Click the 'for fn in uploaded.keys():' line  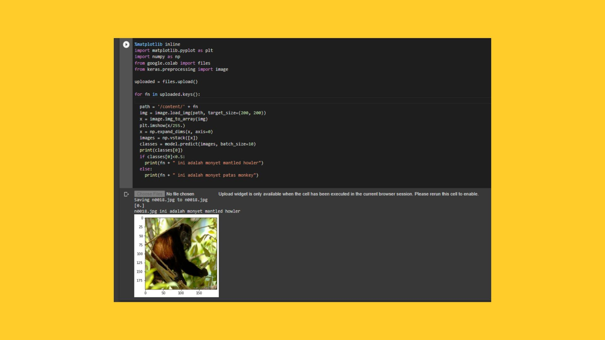point(167,94)
